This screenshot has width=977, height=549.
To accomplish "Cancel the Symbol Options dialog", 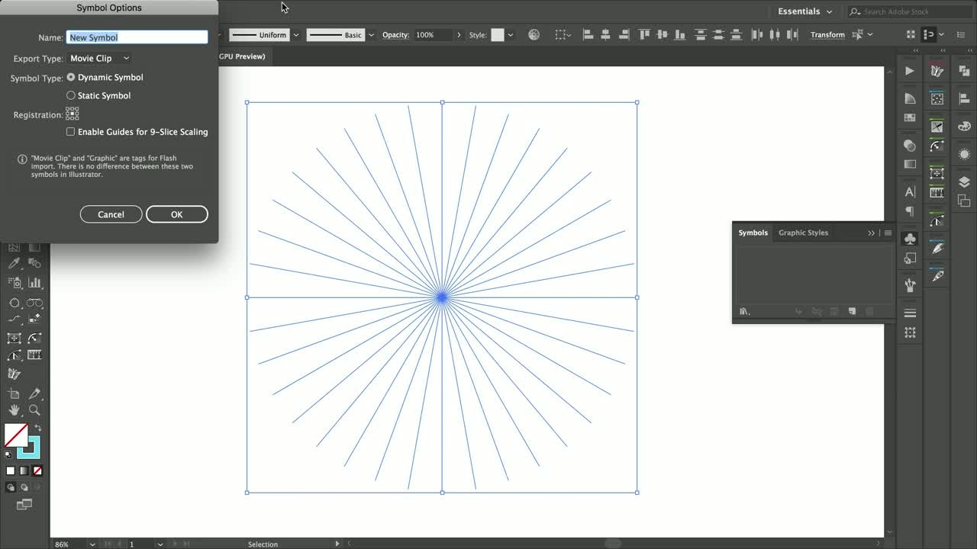I will [x=111, y=213].
